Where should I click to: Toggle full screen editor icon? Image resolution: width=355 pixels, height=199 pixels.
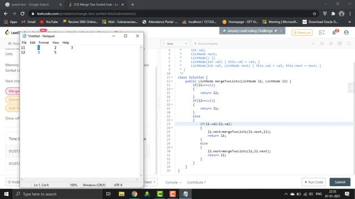[348, 44]
